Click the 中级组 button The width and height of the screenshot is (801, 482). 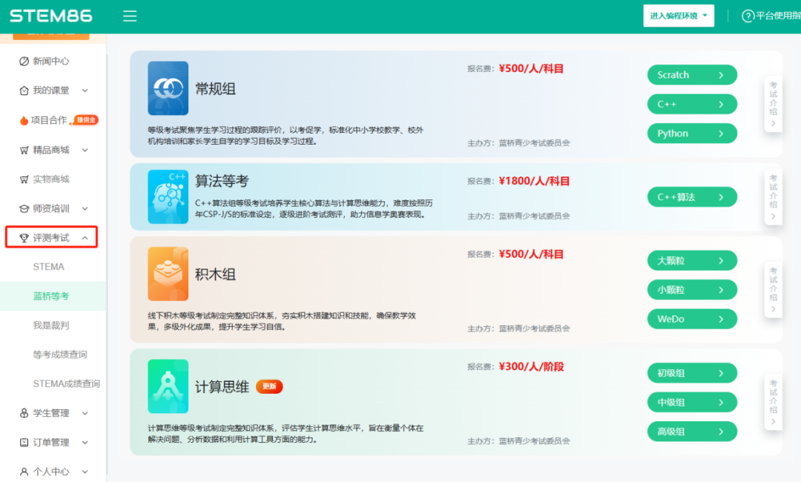coord(692,403)
